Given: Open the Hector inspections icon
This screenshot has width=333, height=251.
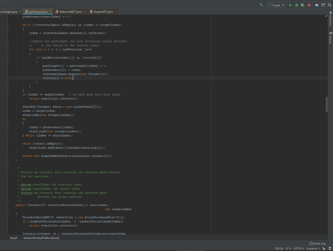Looking at the screenshot, I should pos(330,249).
